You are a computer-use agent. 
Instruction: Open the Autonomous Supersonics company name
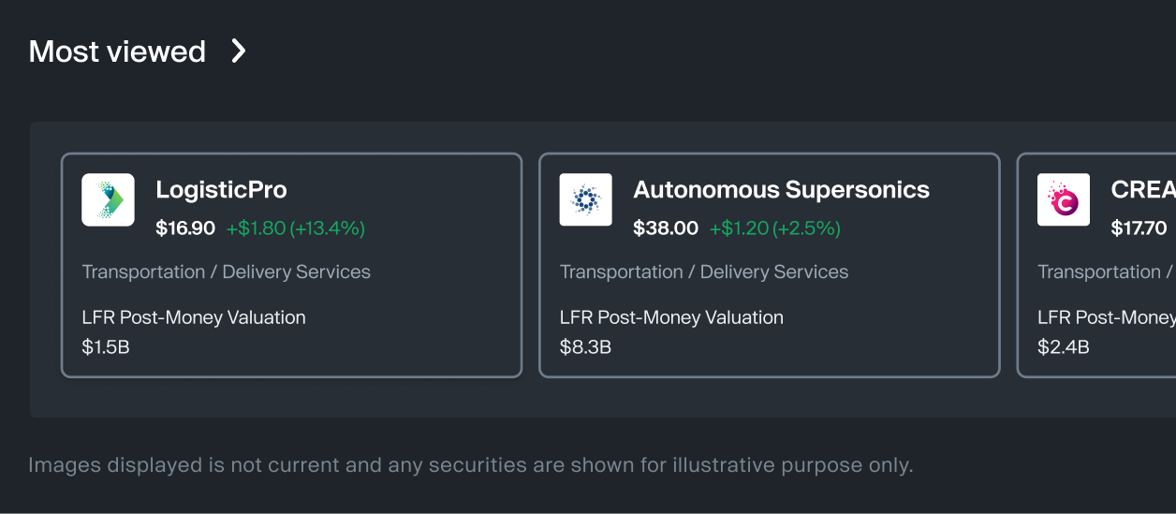781,190
